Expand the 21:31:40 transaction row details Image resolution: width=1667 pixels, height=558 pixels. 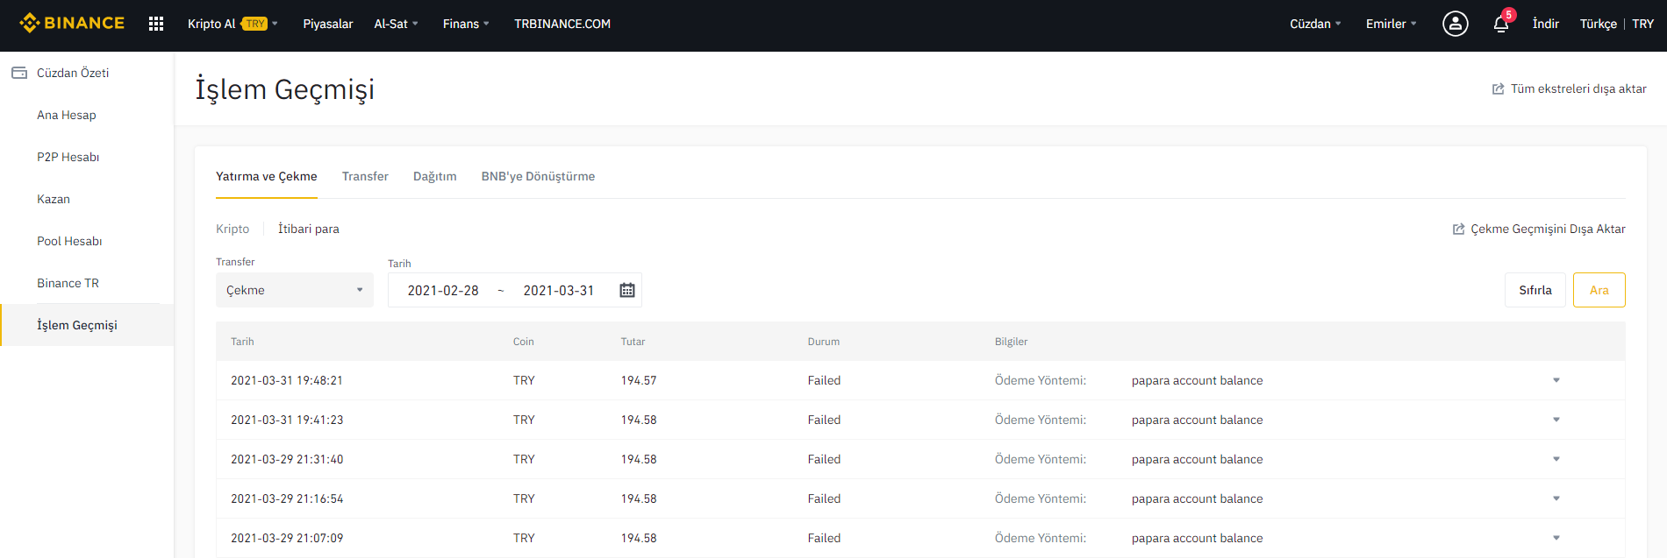point(1556,459)
